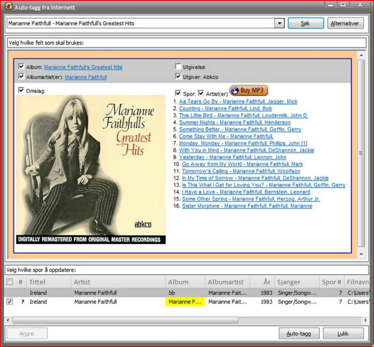Sort by the Filnavn column header
This screenshot has width=374, height=347.
click(357, 282)
